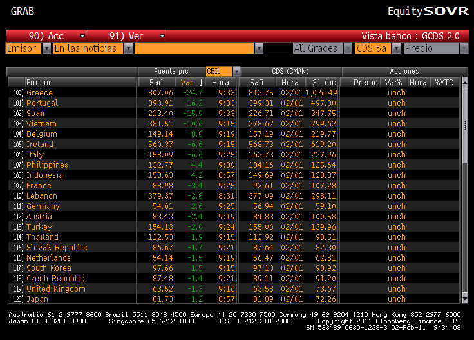Expand the CDS 5a dropdown arrow
This screenshot has width=474, height=340.
coord(396,48)
